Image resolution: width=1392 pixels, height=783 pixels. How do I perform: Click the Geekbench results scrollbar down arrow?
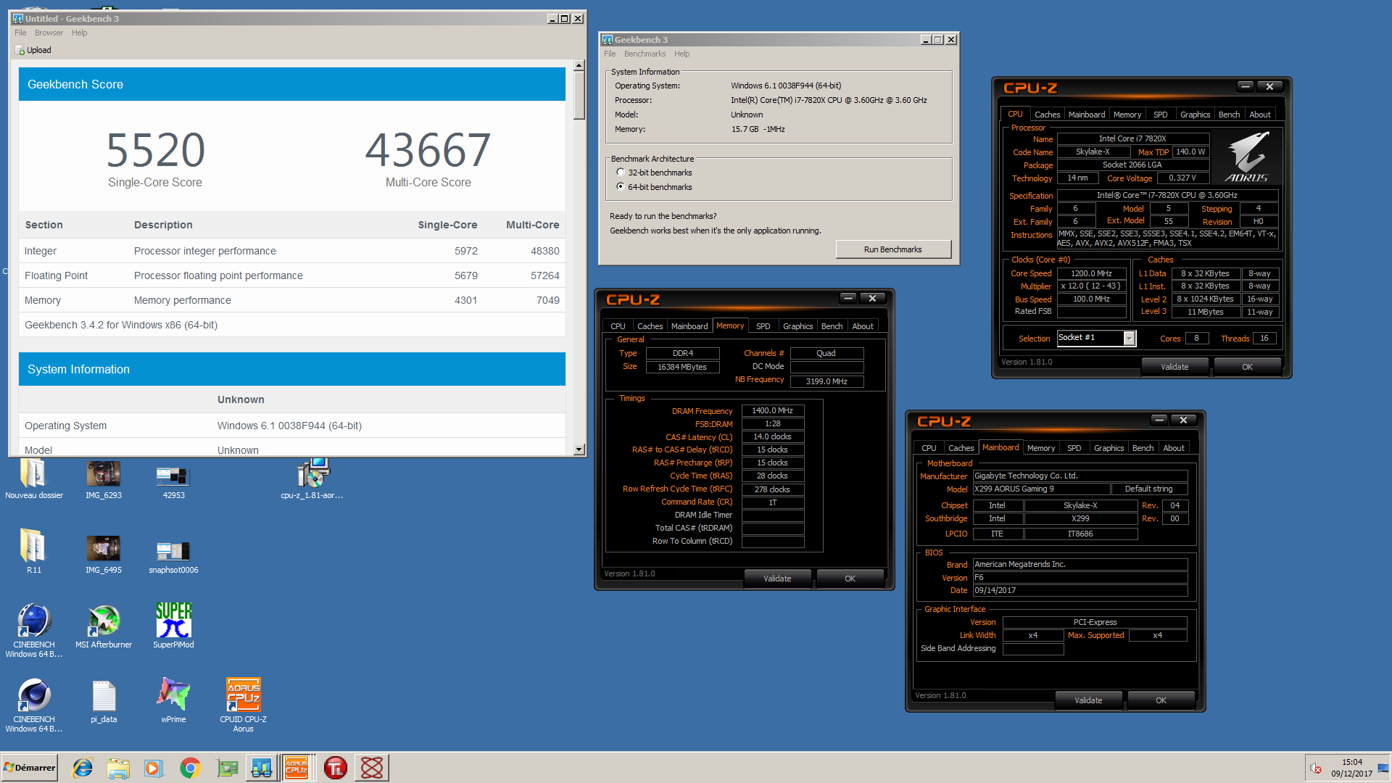click(579, 449)
